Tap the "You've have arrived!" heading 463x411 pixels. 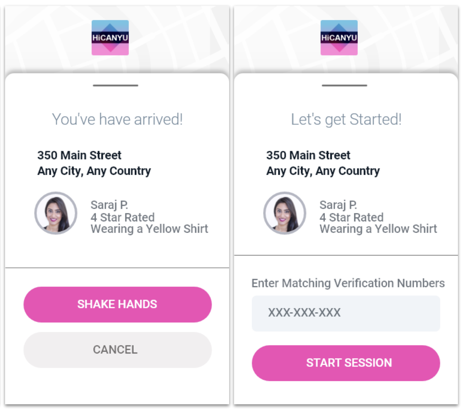[x=117, y=119]
